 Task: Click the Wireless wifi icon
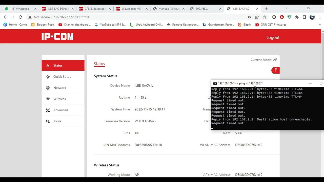coord(48,99)
